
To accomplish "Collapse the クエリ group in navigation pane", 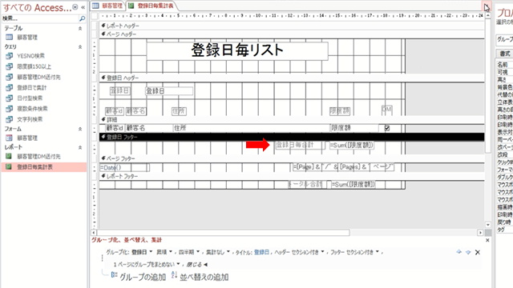I will coord(80,46).
